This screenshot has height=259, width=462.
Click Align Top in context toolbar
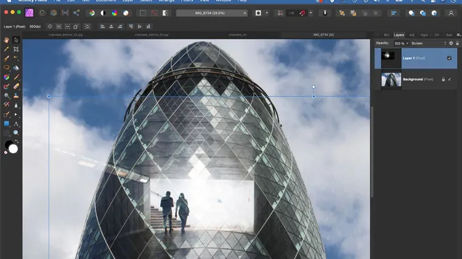(x=131, y=26)
